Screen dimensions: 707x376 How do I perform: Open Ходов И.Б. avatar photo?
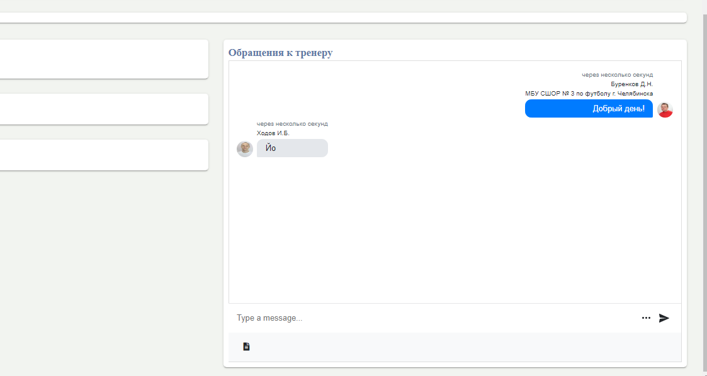click(x=245, y=149)
